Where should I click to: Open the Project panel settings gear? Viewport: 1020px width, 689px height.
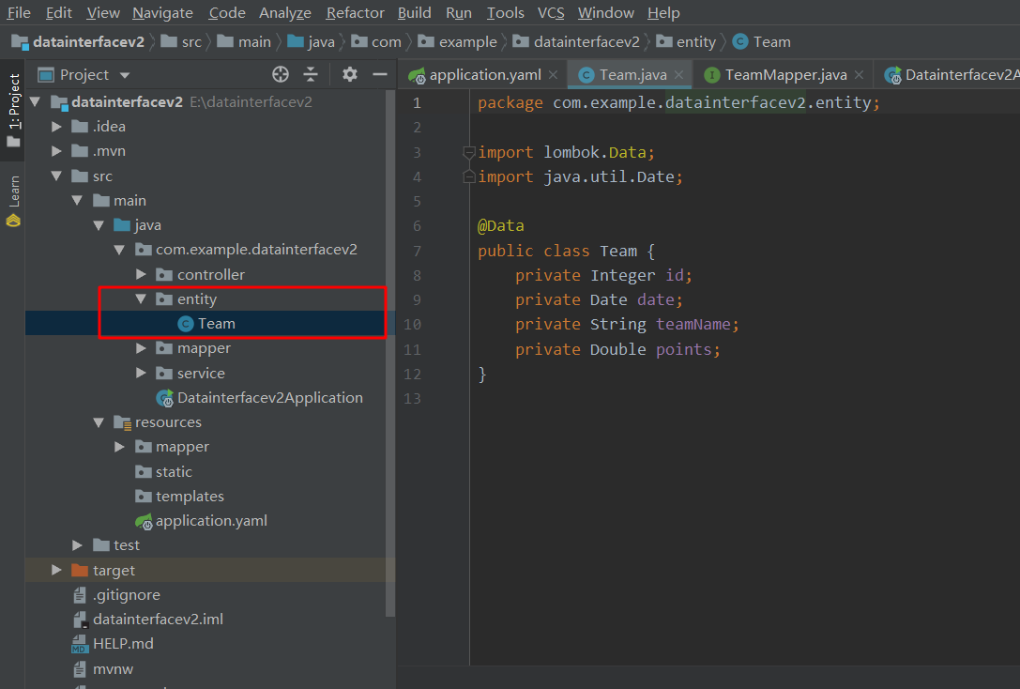350,75
